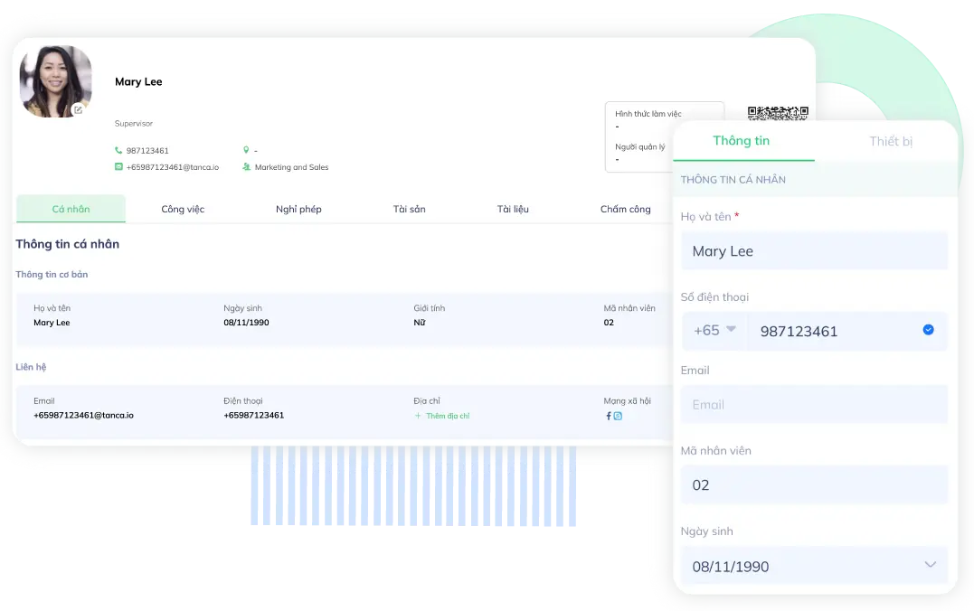Open the Skype social network icon

coord(619,416)
